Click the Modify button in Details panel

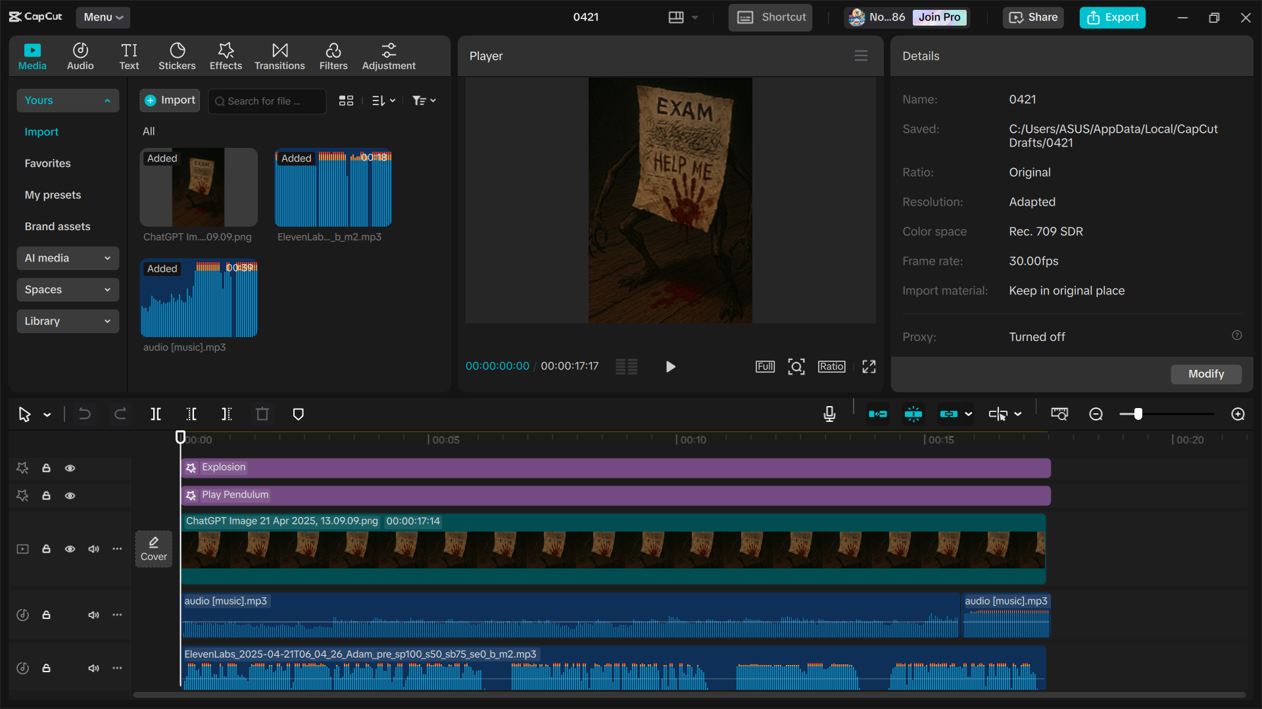pos(1205,374)
